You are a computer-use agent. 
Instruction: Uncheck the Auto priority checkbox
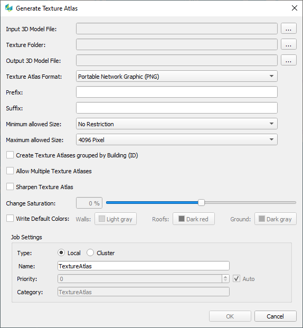click(236, 279)
